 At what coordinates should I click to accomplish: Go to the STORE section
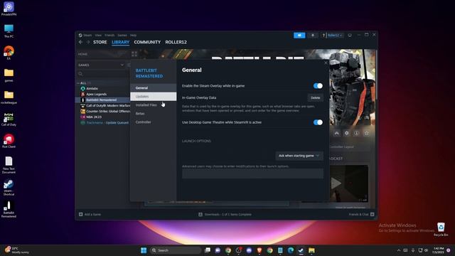pos(100,42)
